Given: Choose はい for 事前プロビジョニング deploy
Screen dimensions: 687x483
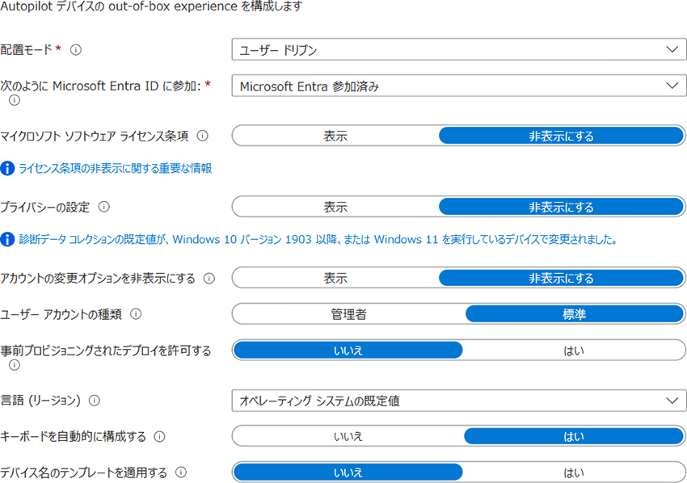Looking at the screenshot, I should tap(574, 351).
